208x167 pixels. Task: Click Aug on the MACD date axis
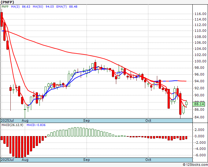tap(25, 160)
